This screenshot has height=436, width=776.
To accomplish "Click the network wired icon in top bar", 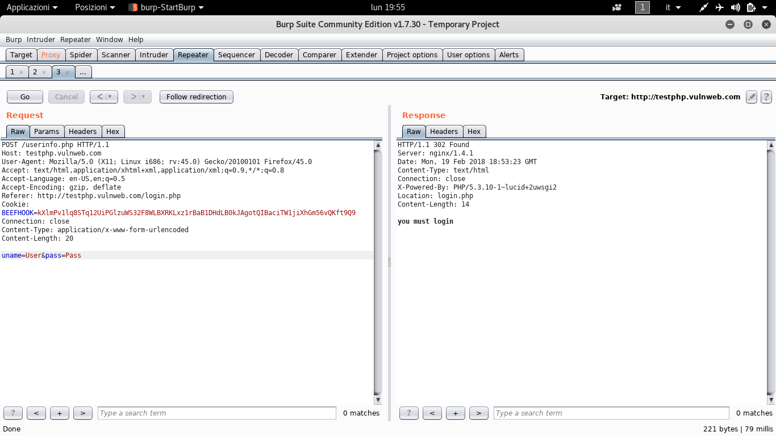I will coord(704,7).
